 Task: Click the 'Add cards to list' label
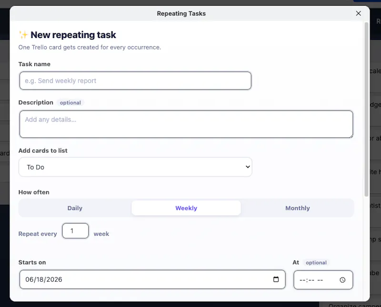[x=43, y=151]
